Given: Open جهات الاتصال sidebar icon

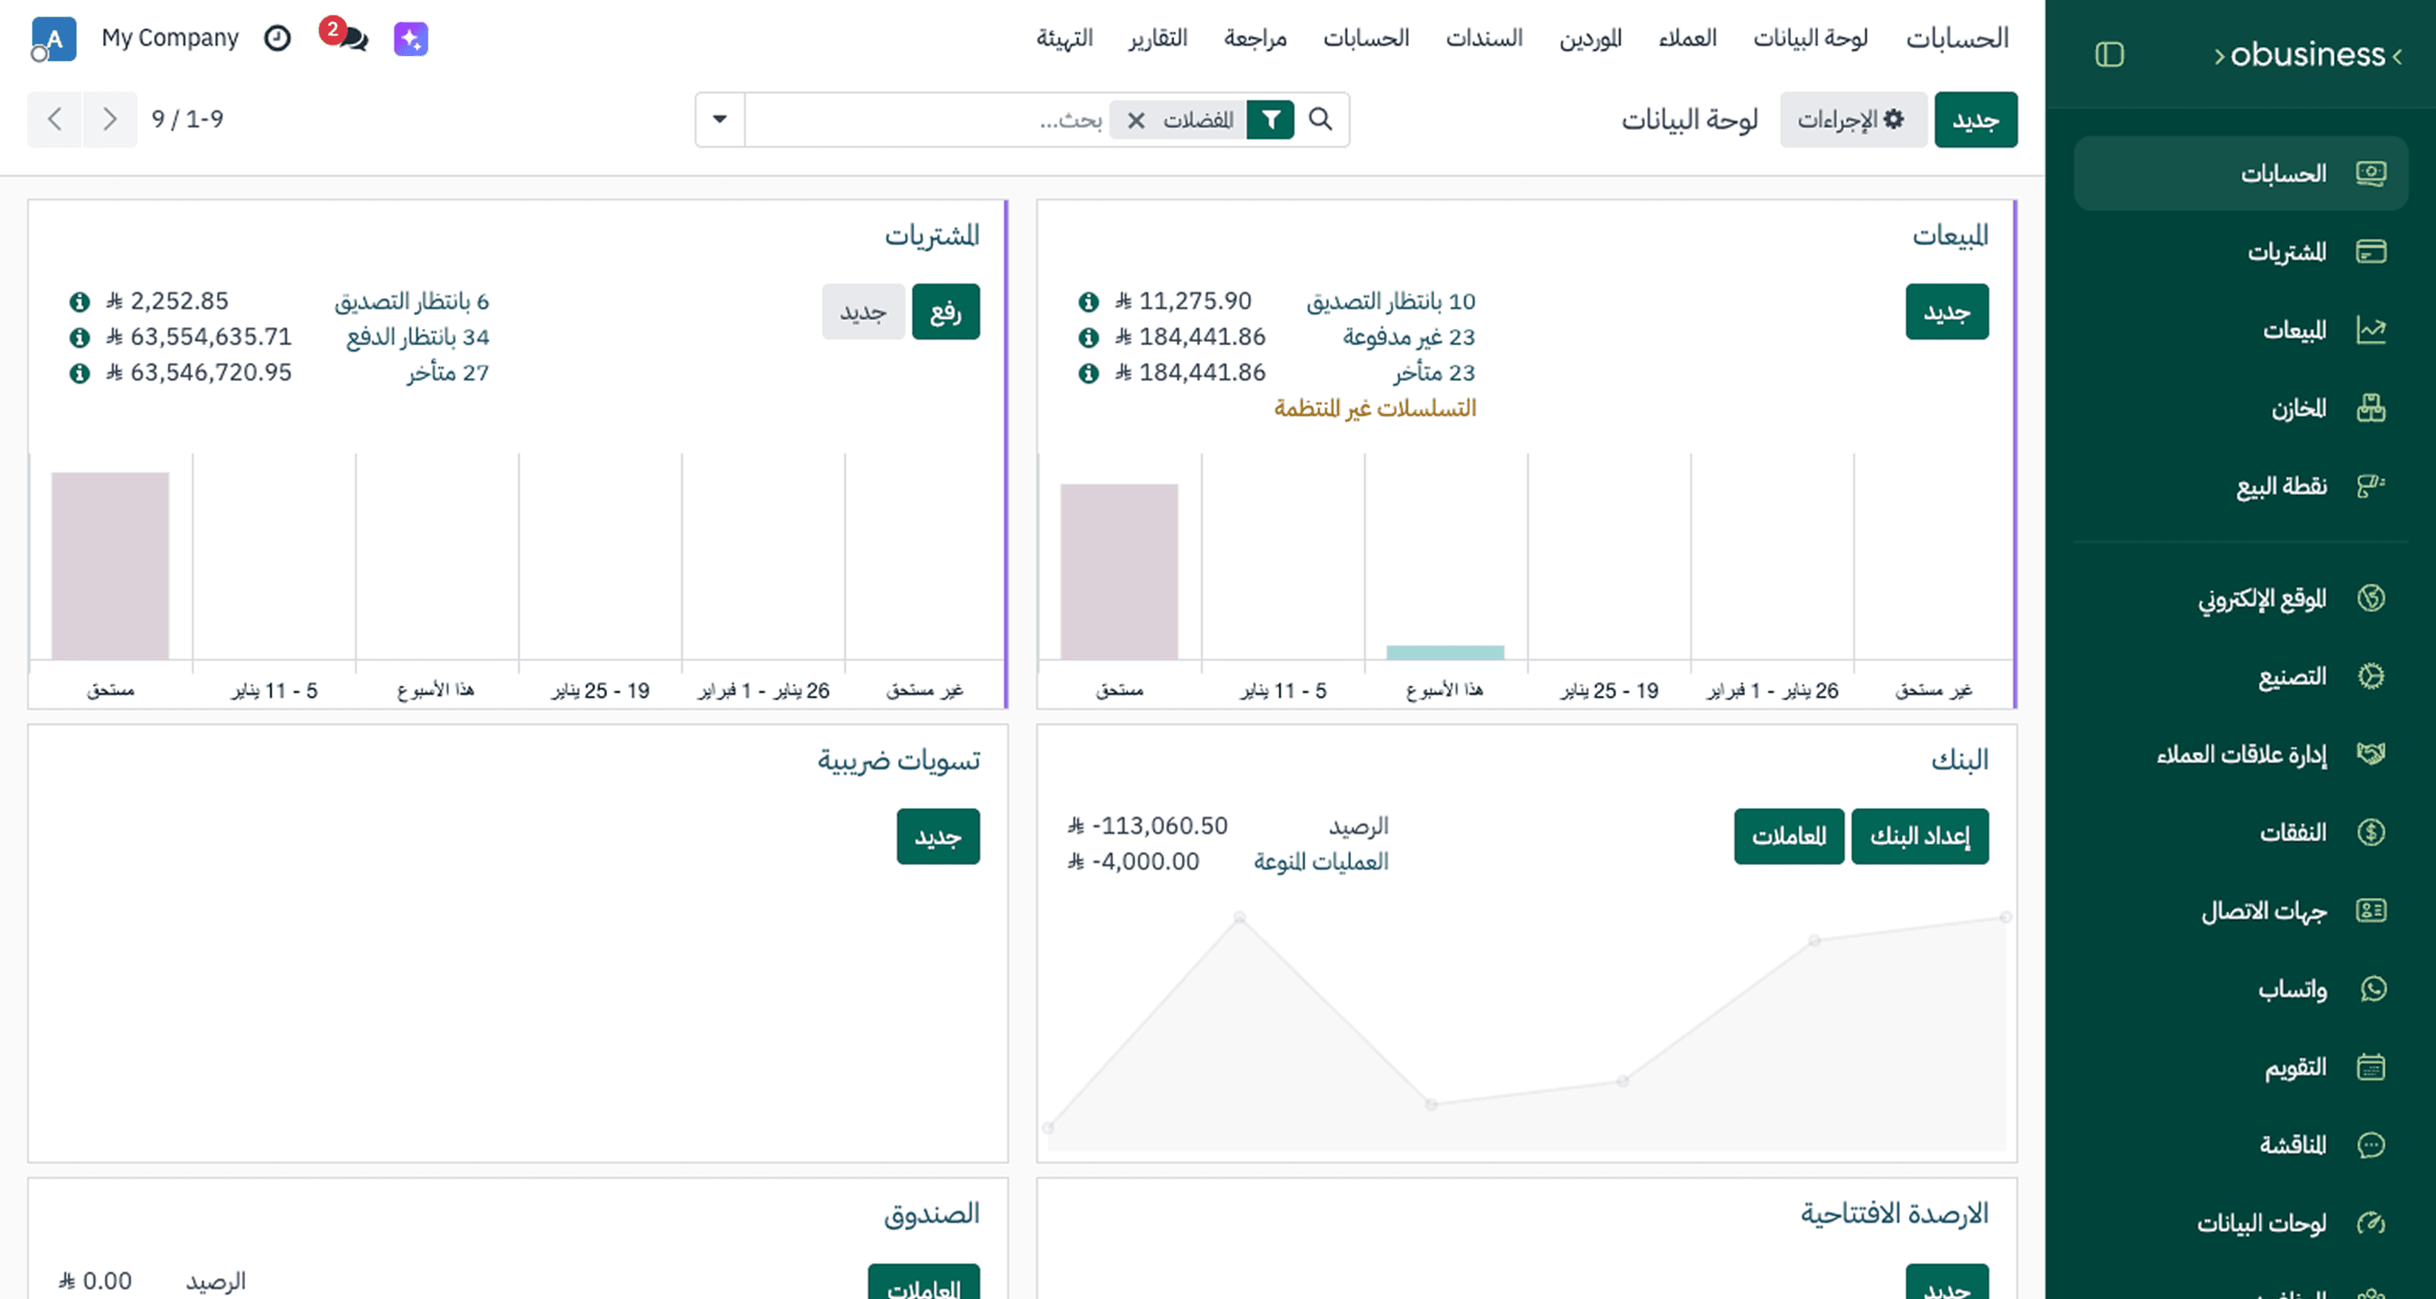Looking at the screenshot, I should pyautogui.click(x=2371, y=910).
